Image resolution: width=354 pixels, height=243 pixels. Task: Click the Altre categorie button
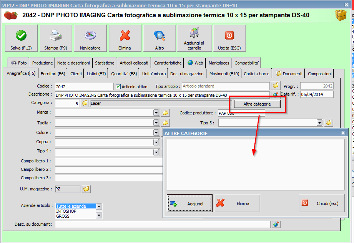click(x=257, y=104)
